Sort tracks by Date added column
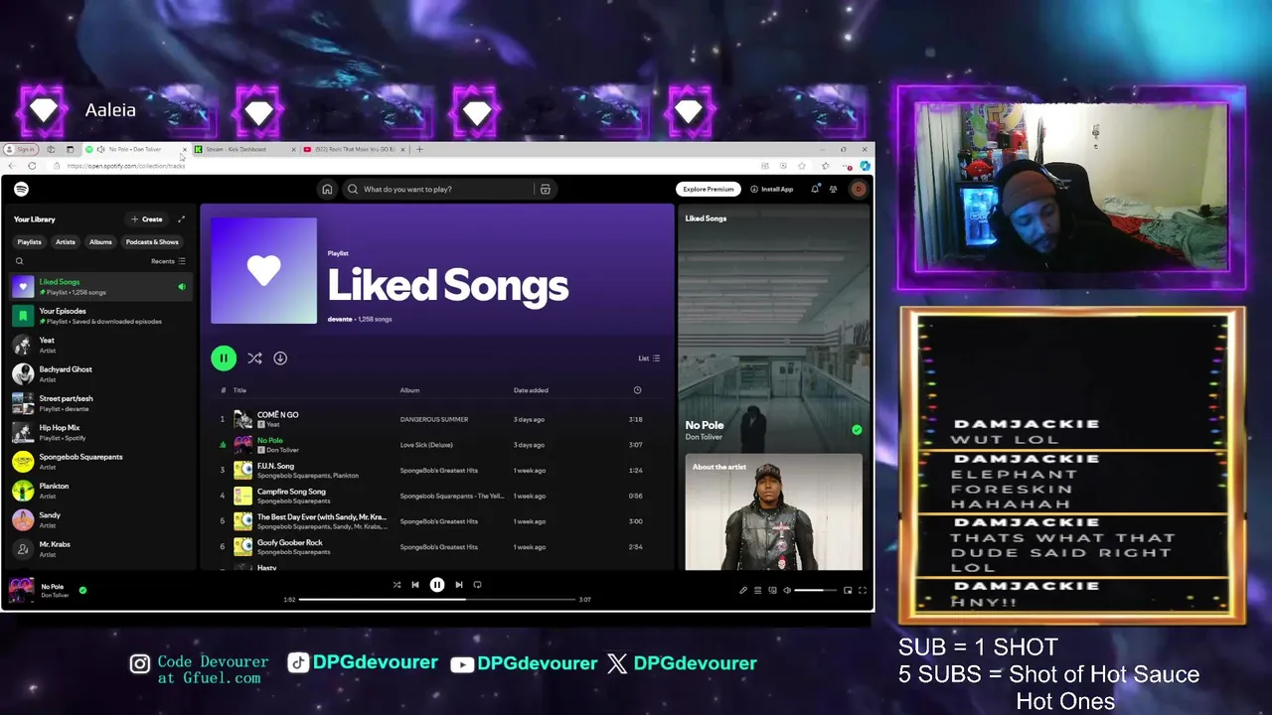 coord(531,390)
